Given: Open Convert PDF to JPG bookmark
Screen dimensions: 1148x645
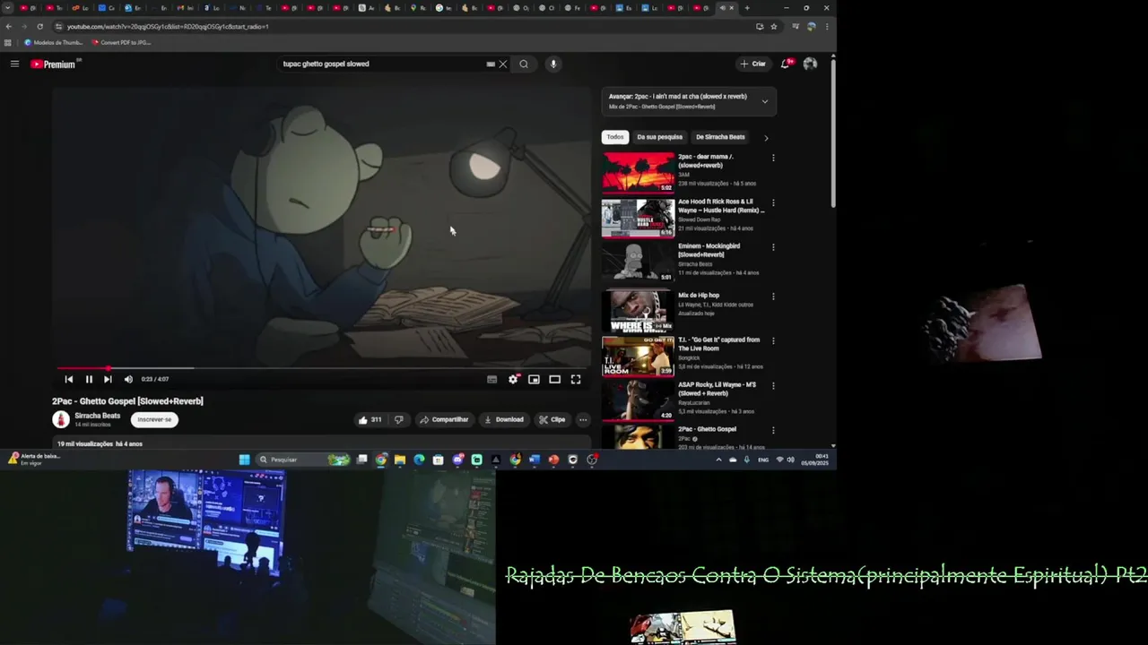Looking at the screenshot, I should coord(121,42).
